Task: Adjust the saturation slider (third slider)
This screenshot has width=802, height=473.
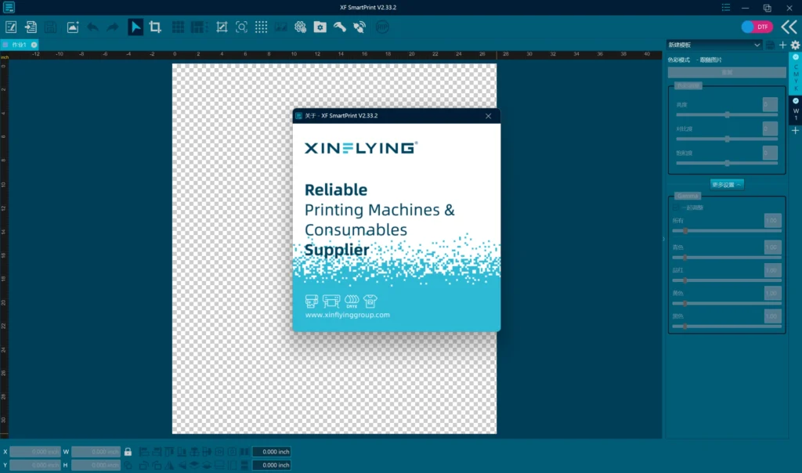Action: 727,163
